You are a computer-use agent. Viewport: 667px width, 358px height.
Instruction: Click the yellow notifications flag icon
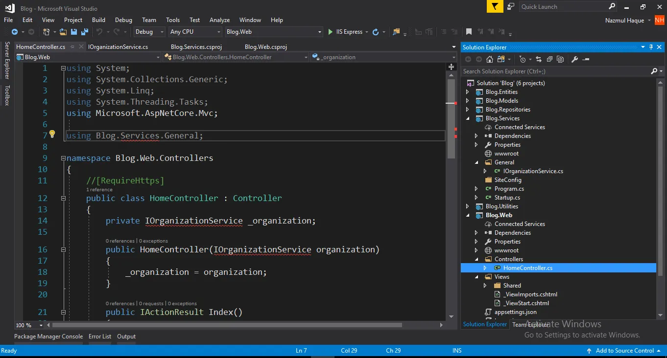click(x=495, y=6)
